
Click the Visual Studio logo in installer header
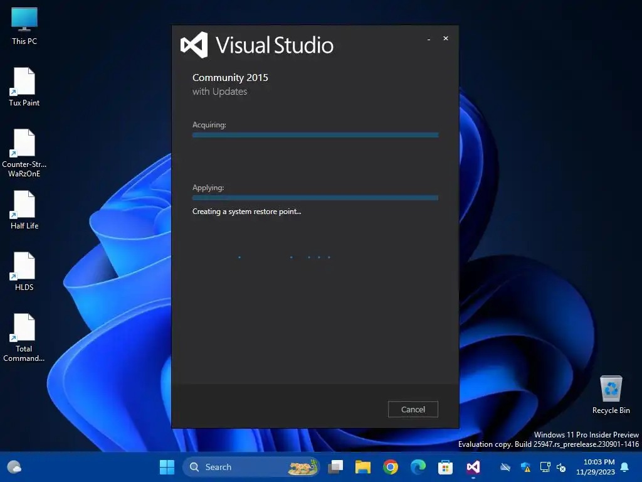[194, 45]
